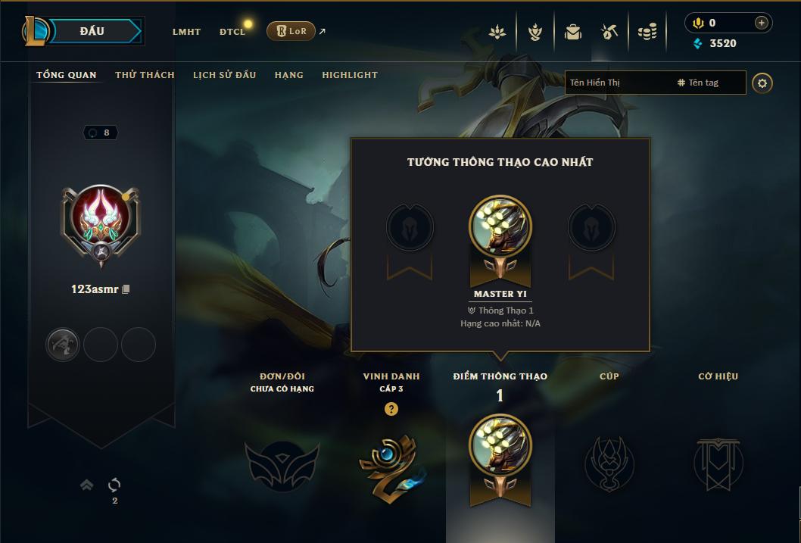The height and width of the screenshot is (543, 801).
Task: Open the Loot crafting hammer icon
Action: coord(609,32)
